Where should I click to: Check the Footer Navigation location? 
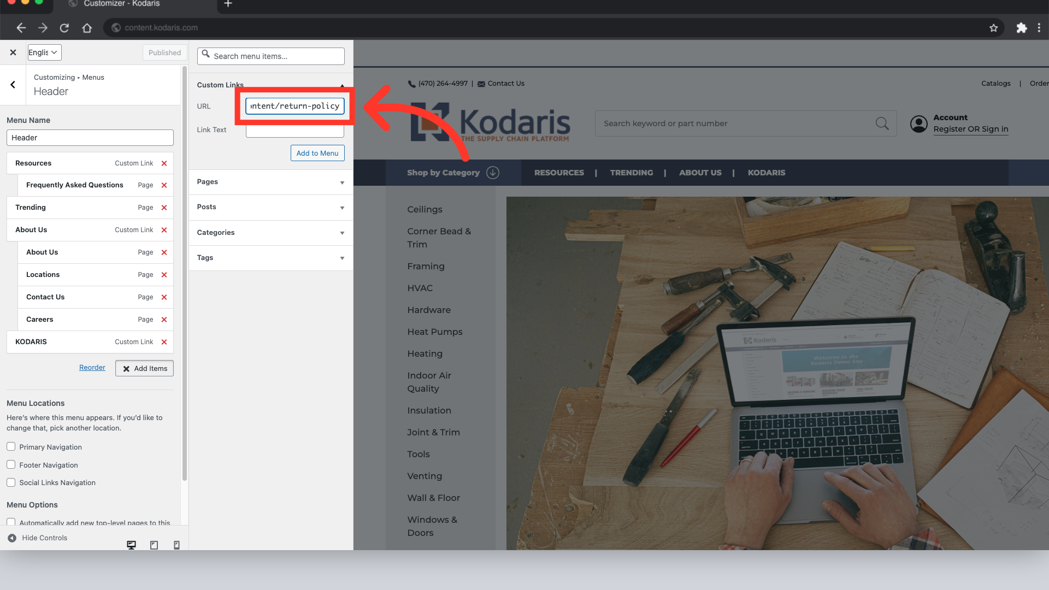point(11,464)
